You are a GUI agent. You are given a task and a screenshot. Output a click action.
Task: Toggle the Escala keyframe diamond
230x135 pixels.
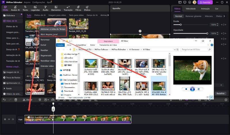point(224,25)
